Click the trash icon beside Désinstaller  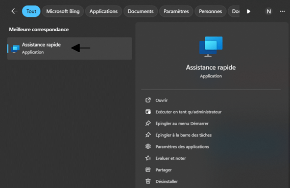coord(148,181)
